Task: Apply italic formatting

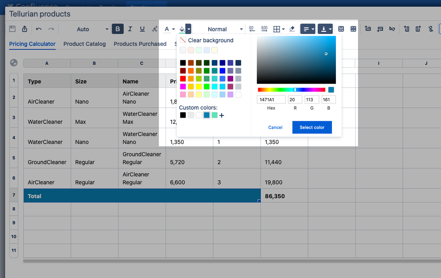Action: (x=130, y=29)
